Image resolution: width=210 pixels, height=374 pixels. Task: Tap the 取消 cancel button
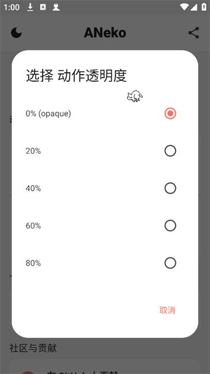click(167, 310)
